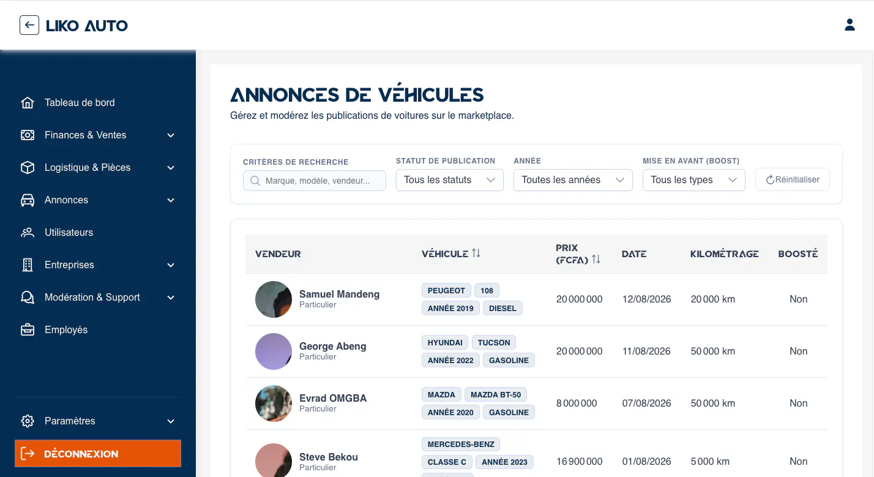Click the search magnifier icon
Viewport: 874px width, 477px height.
pos(255,181)
